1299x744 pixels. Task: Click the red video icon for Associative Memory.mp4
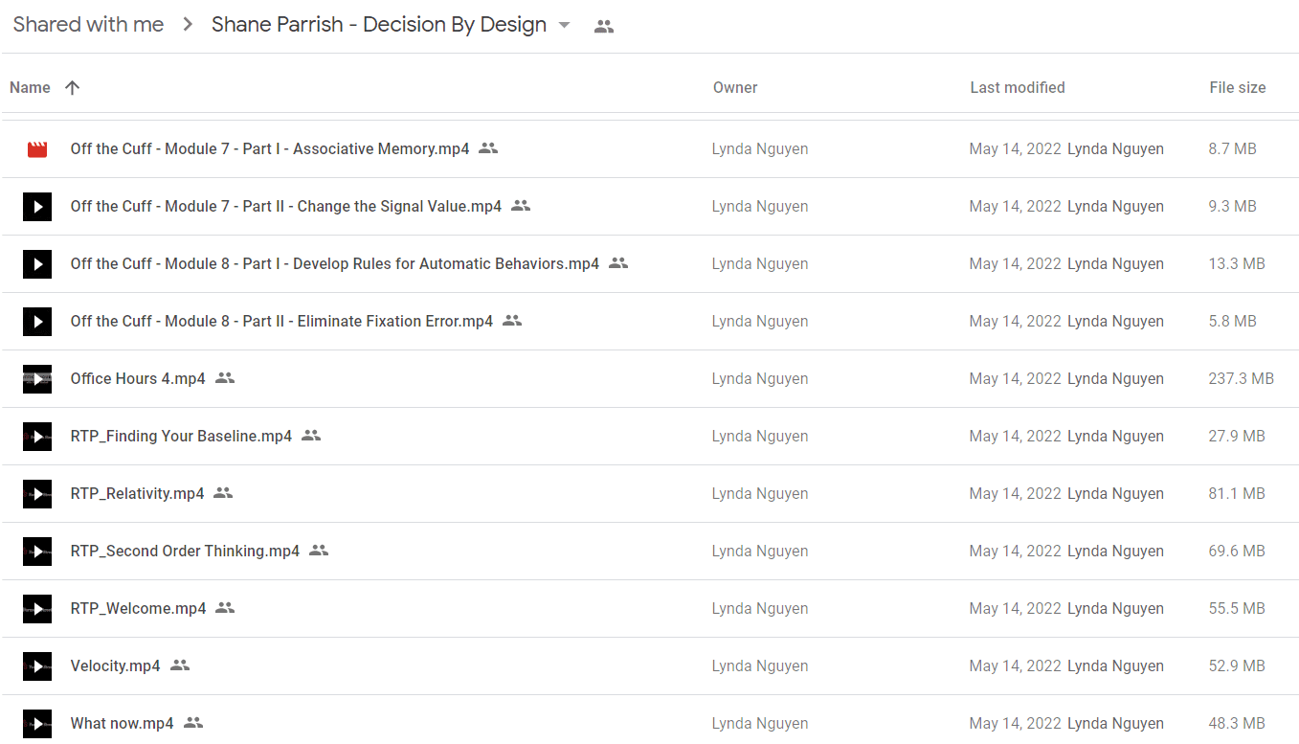tap(37, 149)
